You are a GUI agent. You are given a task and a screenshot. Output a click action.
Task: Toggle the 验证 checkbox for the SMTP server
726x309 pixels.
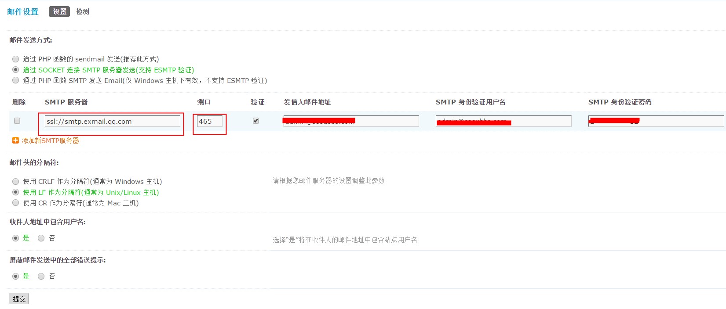click(x=256, y=121)
